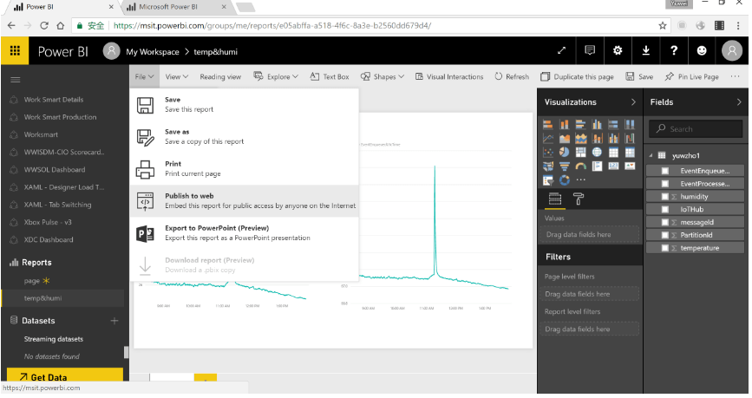Image resolution: width=752 pixels, height=398 pixels.
Task: Choose the slicer visualization icon
Action: tap(548, 180)
